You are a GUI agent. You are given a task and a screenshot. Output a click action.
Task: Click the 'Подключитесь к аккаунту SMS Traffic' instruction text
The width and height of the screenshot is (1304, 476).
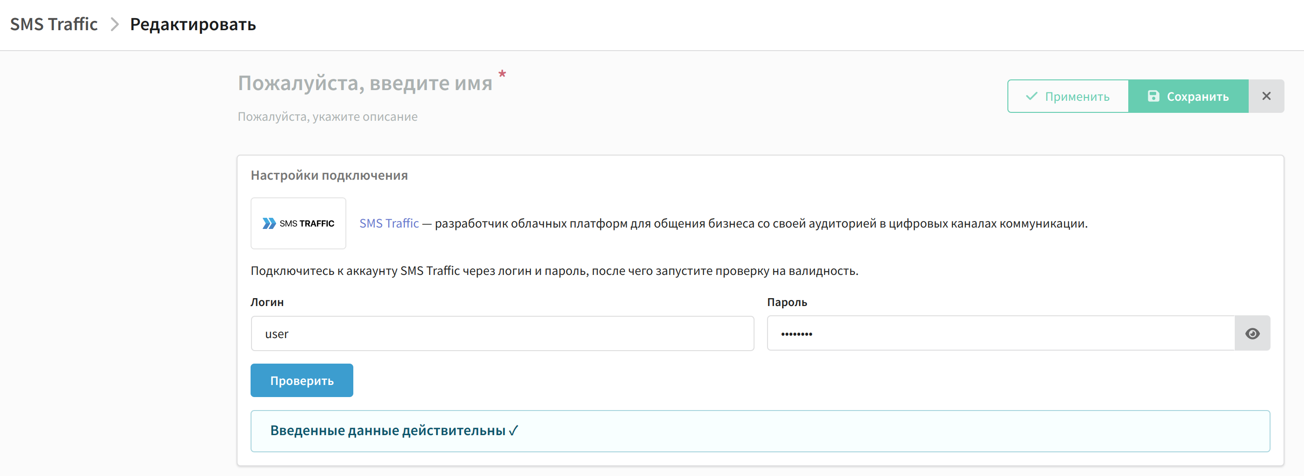pyautogui.click(x=554, y=271)
